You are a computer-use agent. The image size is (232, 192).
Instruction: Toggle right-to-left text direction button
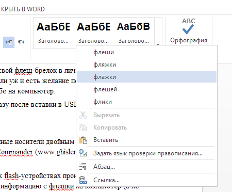point(21,42)
